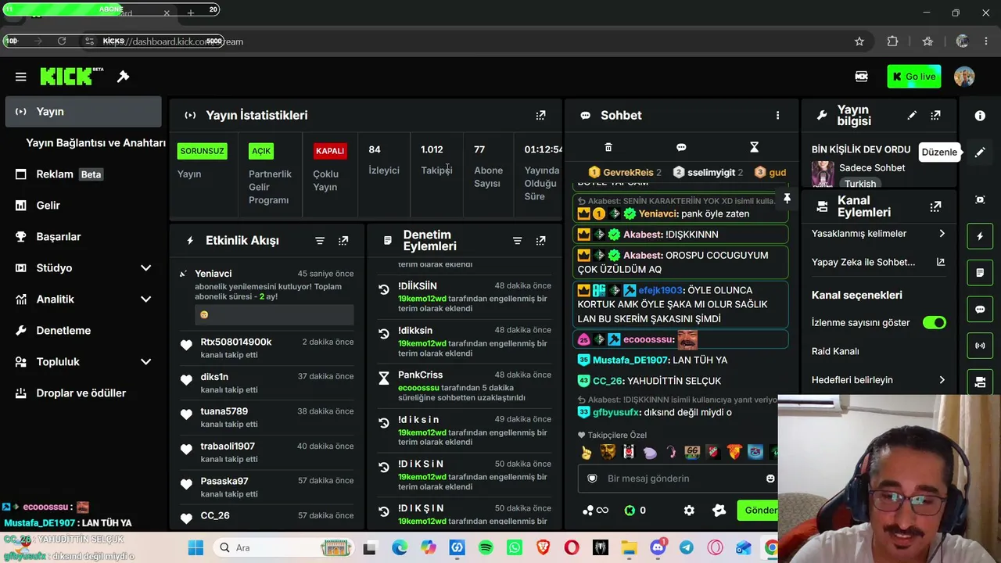Open the hamburger navigation menu
1001x563 pixels.
tap(21, 77)
